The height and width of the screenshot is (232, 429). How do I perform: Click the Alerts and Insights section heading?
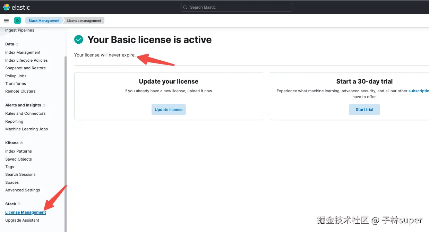click(x=23, y=105)
